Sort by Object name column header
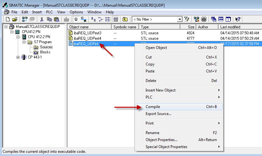 click(89, 27)
